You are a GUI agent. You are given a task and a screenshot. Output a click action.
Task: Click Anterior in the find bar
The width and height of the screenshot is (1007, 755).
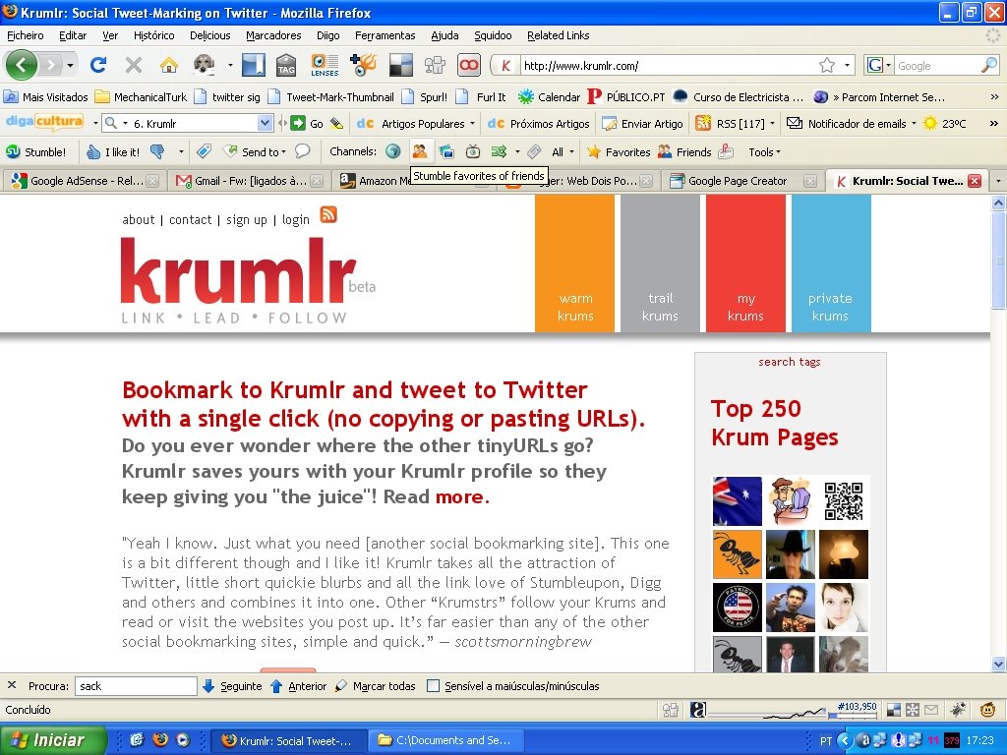pyautogui.click(x=299, y=686)
